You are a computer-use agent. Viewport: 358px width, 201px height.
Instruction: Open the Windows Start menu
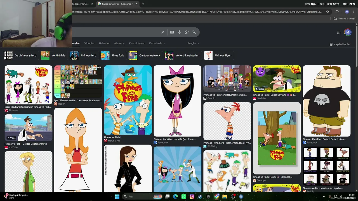pos(117,197)
